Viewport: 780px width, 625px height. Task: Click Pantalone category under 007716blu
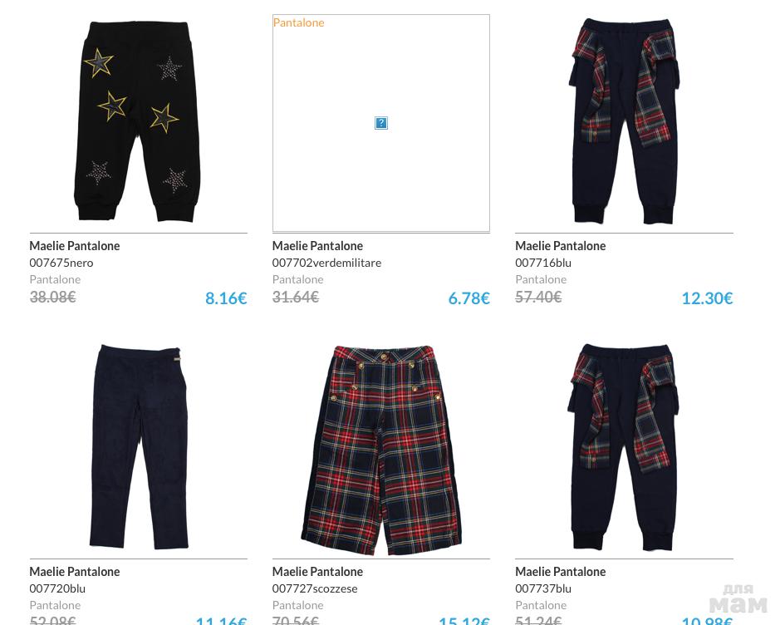[541, 279]
